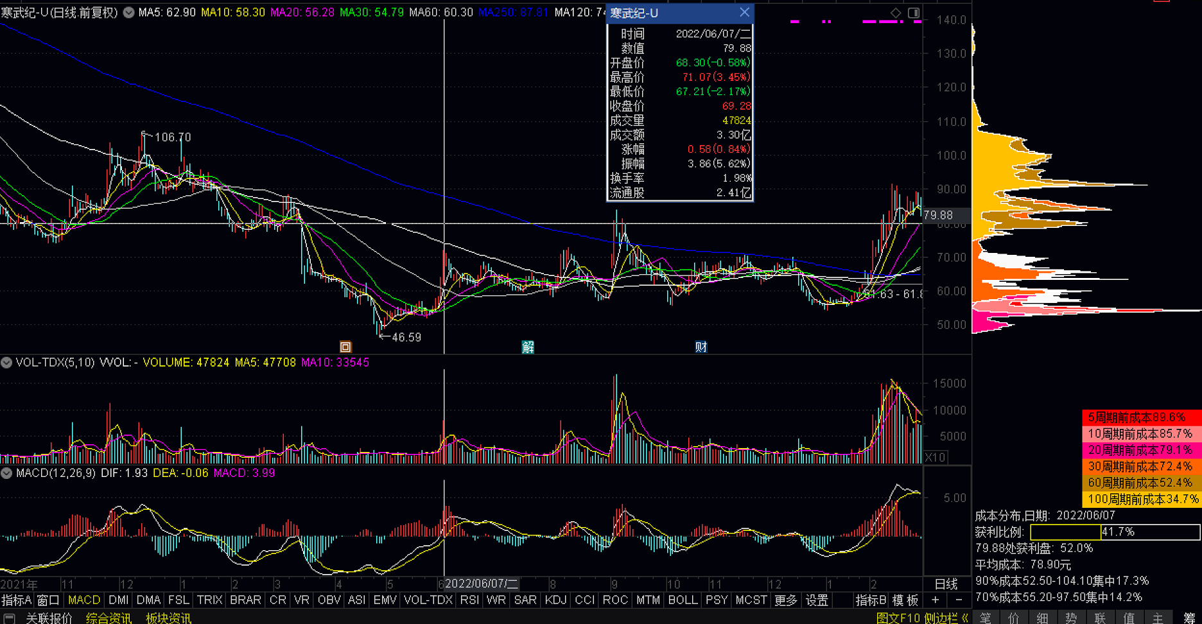Select the 筹 chip distribution tab icon
Screen dimensions: 1202x624
(x=1189, y=618)
